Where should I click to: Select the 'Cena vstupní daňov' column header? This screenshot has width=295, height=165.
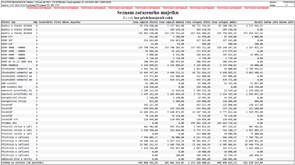tap(224, 22)
